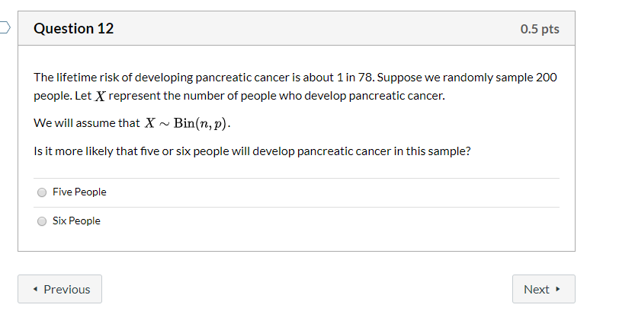619x311 pixels.
Task: Click the Question 12 heading
Action: click(x=73, y=28)
